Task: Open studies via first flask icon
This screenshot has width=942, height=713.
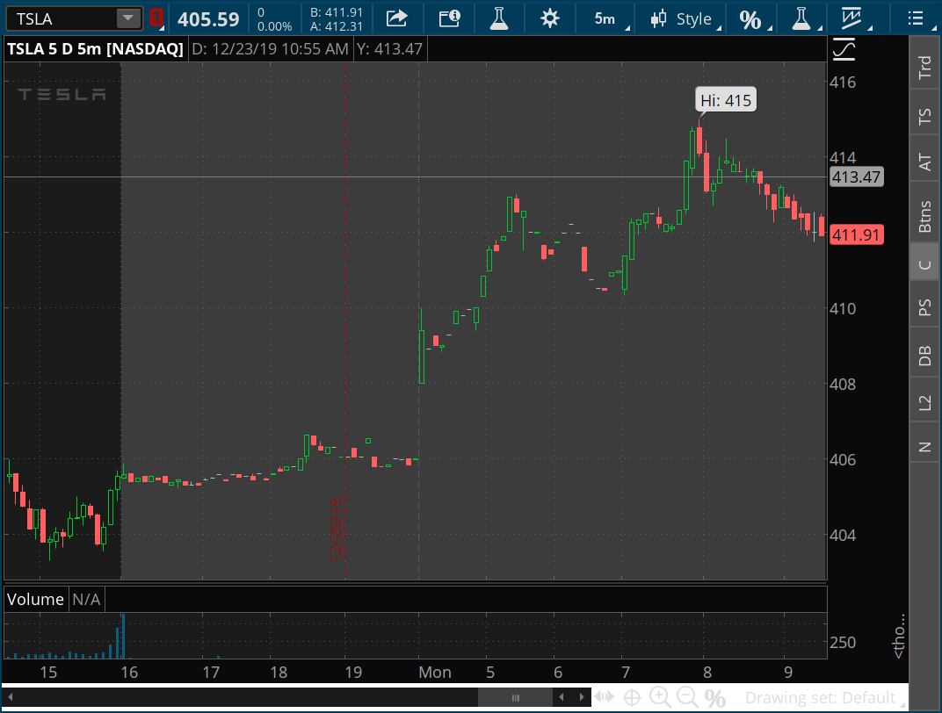Action: [498, 18]
